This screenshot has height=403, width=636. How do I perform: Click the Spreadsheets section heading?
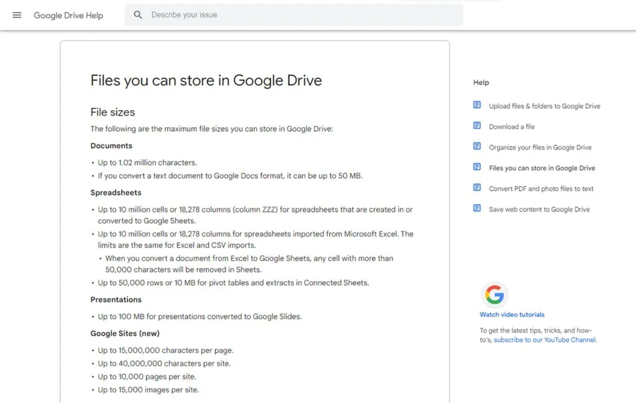tap(116, 193)
